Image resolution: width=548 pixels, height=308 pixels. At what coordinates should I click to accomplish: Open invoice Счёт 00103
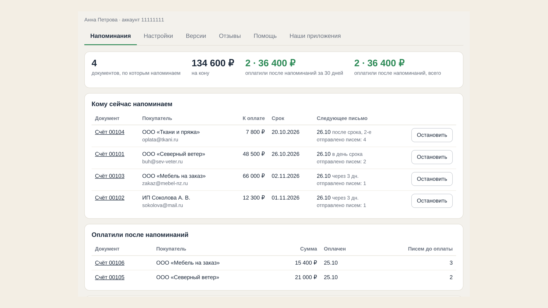click(110, 176)
